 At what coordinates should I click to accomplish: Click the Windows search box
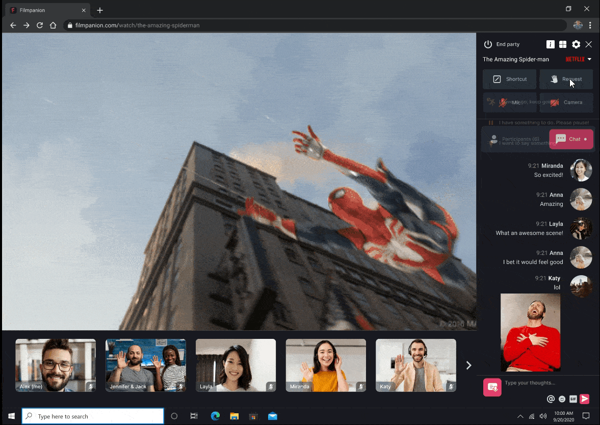coord(93,416)
